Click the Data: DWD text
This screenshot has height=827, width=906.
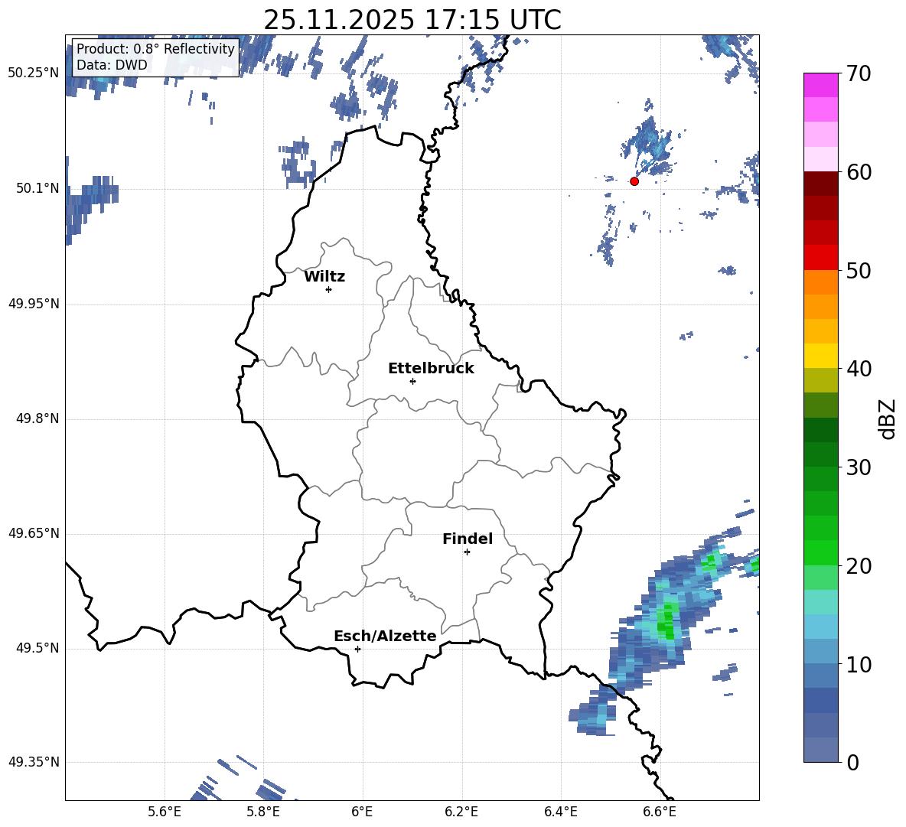click(x=112, y=65)
